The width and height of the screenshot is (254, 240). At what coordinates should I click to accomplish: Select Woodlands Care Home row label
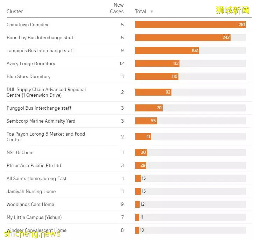(x=30, y=204)
